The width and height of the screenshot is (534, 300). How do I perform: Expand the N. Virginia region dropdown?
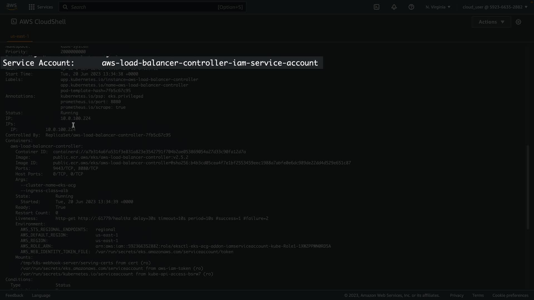[438, 7]
